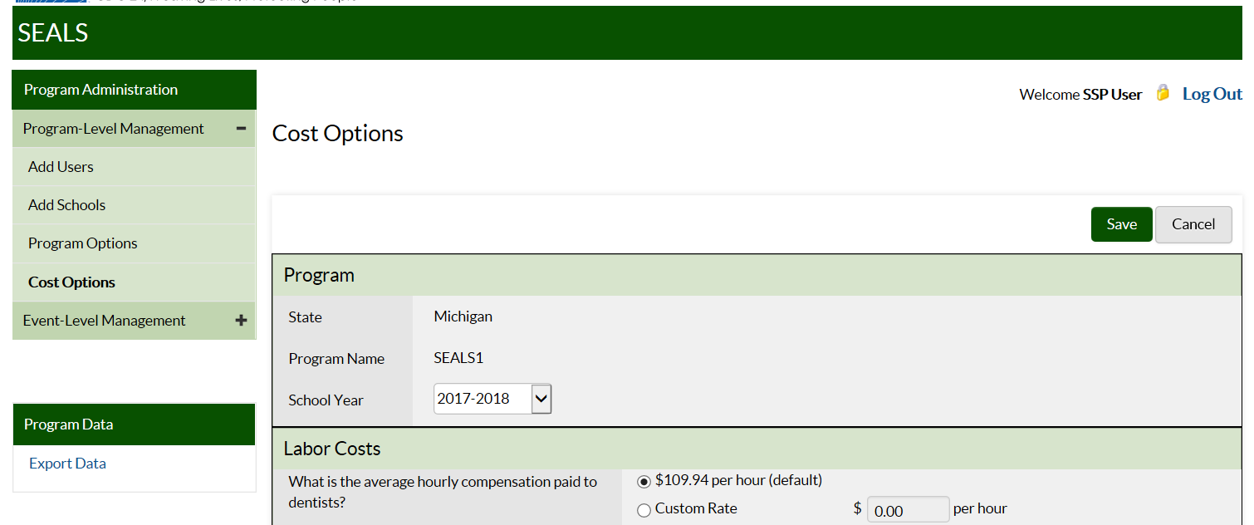Open Program Options in sidebar
1254x525 pixels.
click(82, 243)
